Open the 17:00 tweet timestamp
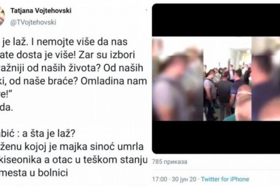 tap(160, 179)
